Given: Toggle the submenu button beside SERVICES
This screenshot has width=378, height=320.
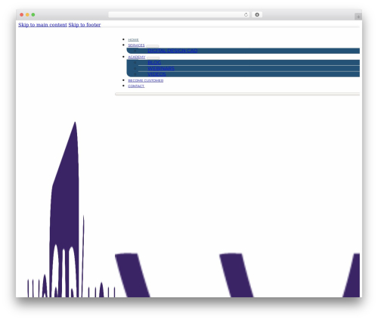Looking at the screenshot, I should point(153,46).
